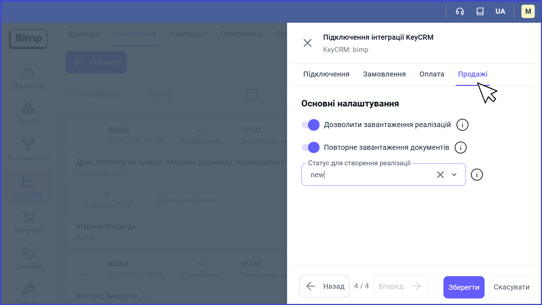
Task: Click the Проведений status of order 00004
Action: (201, 270)
